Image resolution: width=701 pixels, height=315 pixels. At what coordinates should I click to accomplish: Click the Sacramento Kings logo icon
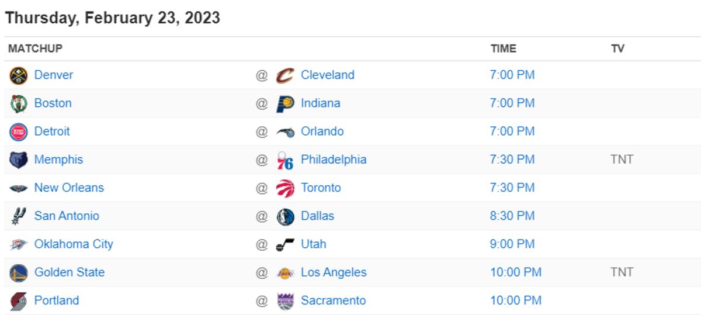[x=285, y=301]
